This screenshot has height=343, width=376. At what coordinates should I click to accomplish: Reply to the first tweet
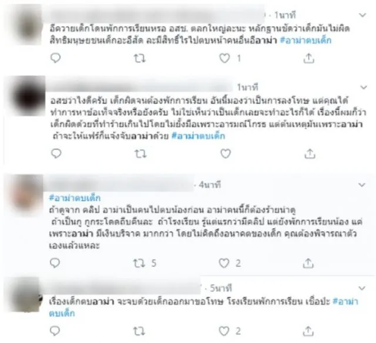point(56,58)
